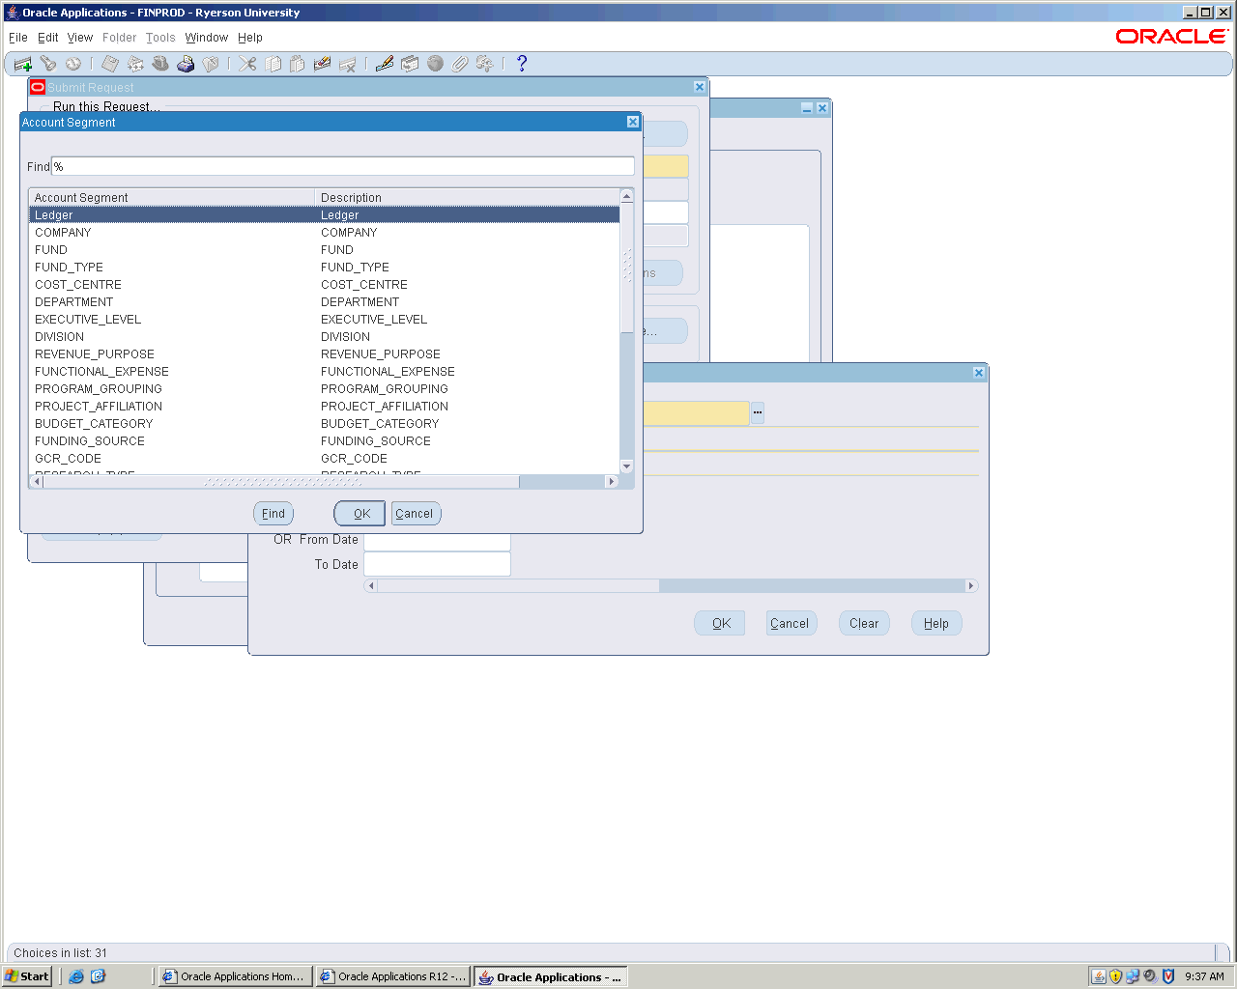Click the Cut scissors toolbar icon
Image resolution: width=1237 pixels, height=989 pixels.
pos(248,64)
